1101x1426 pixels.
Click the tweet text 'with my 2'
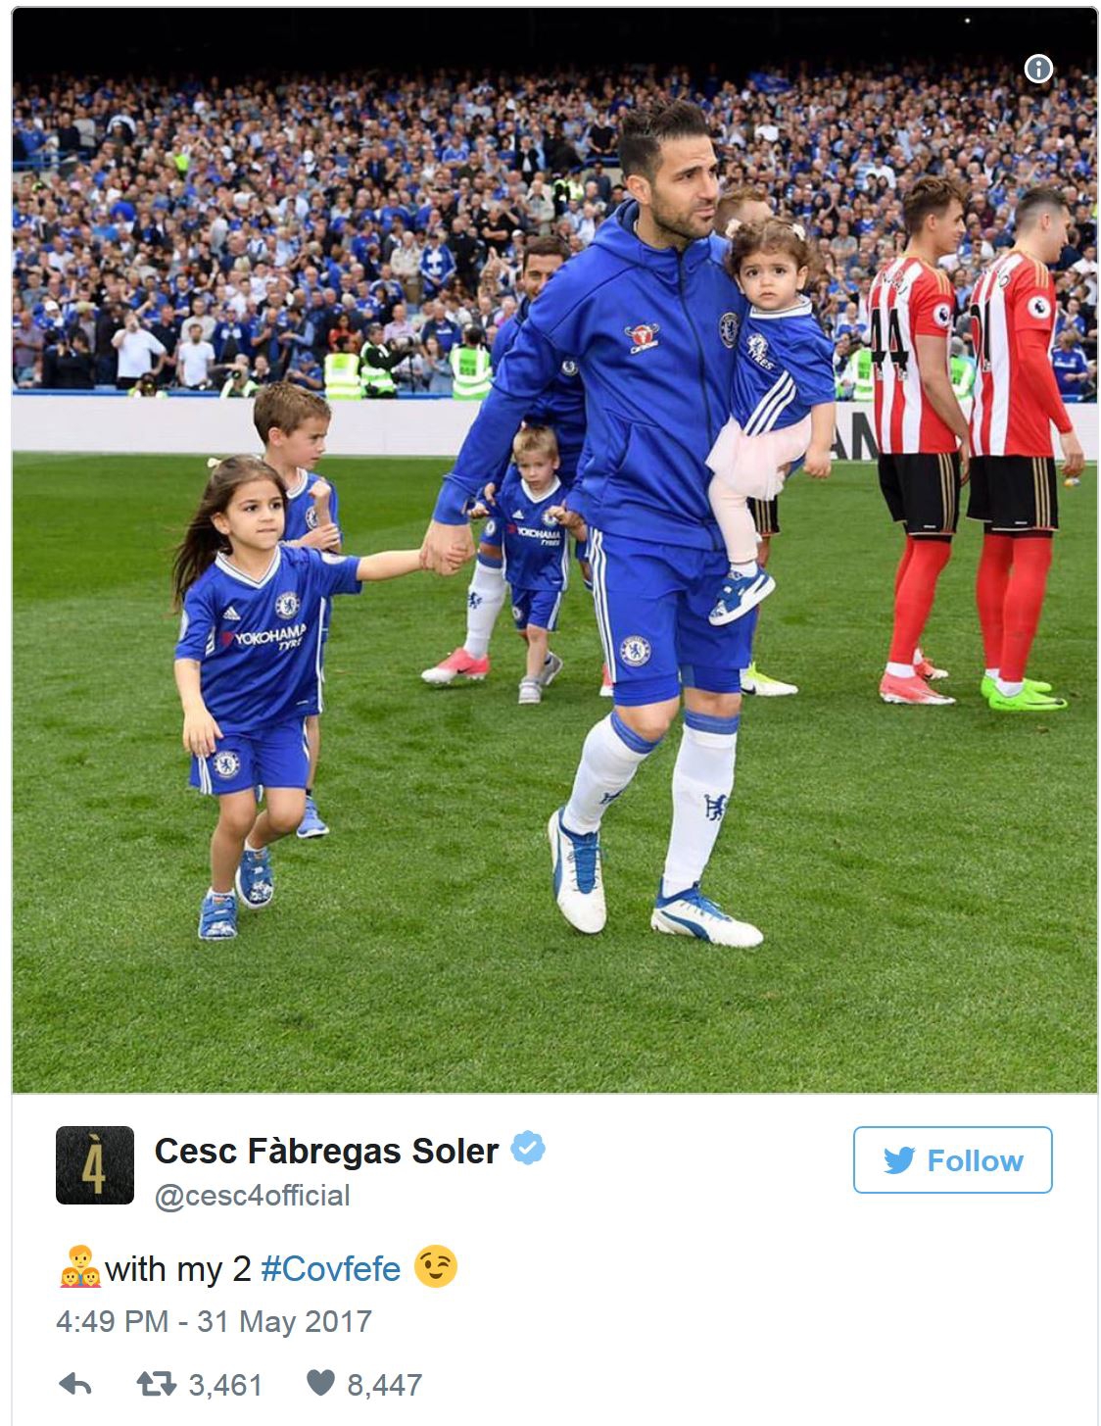click(x=177, y=1269)
